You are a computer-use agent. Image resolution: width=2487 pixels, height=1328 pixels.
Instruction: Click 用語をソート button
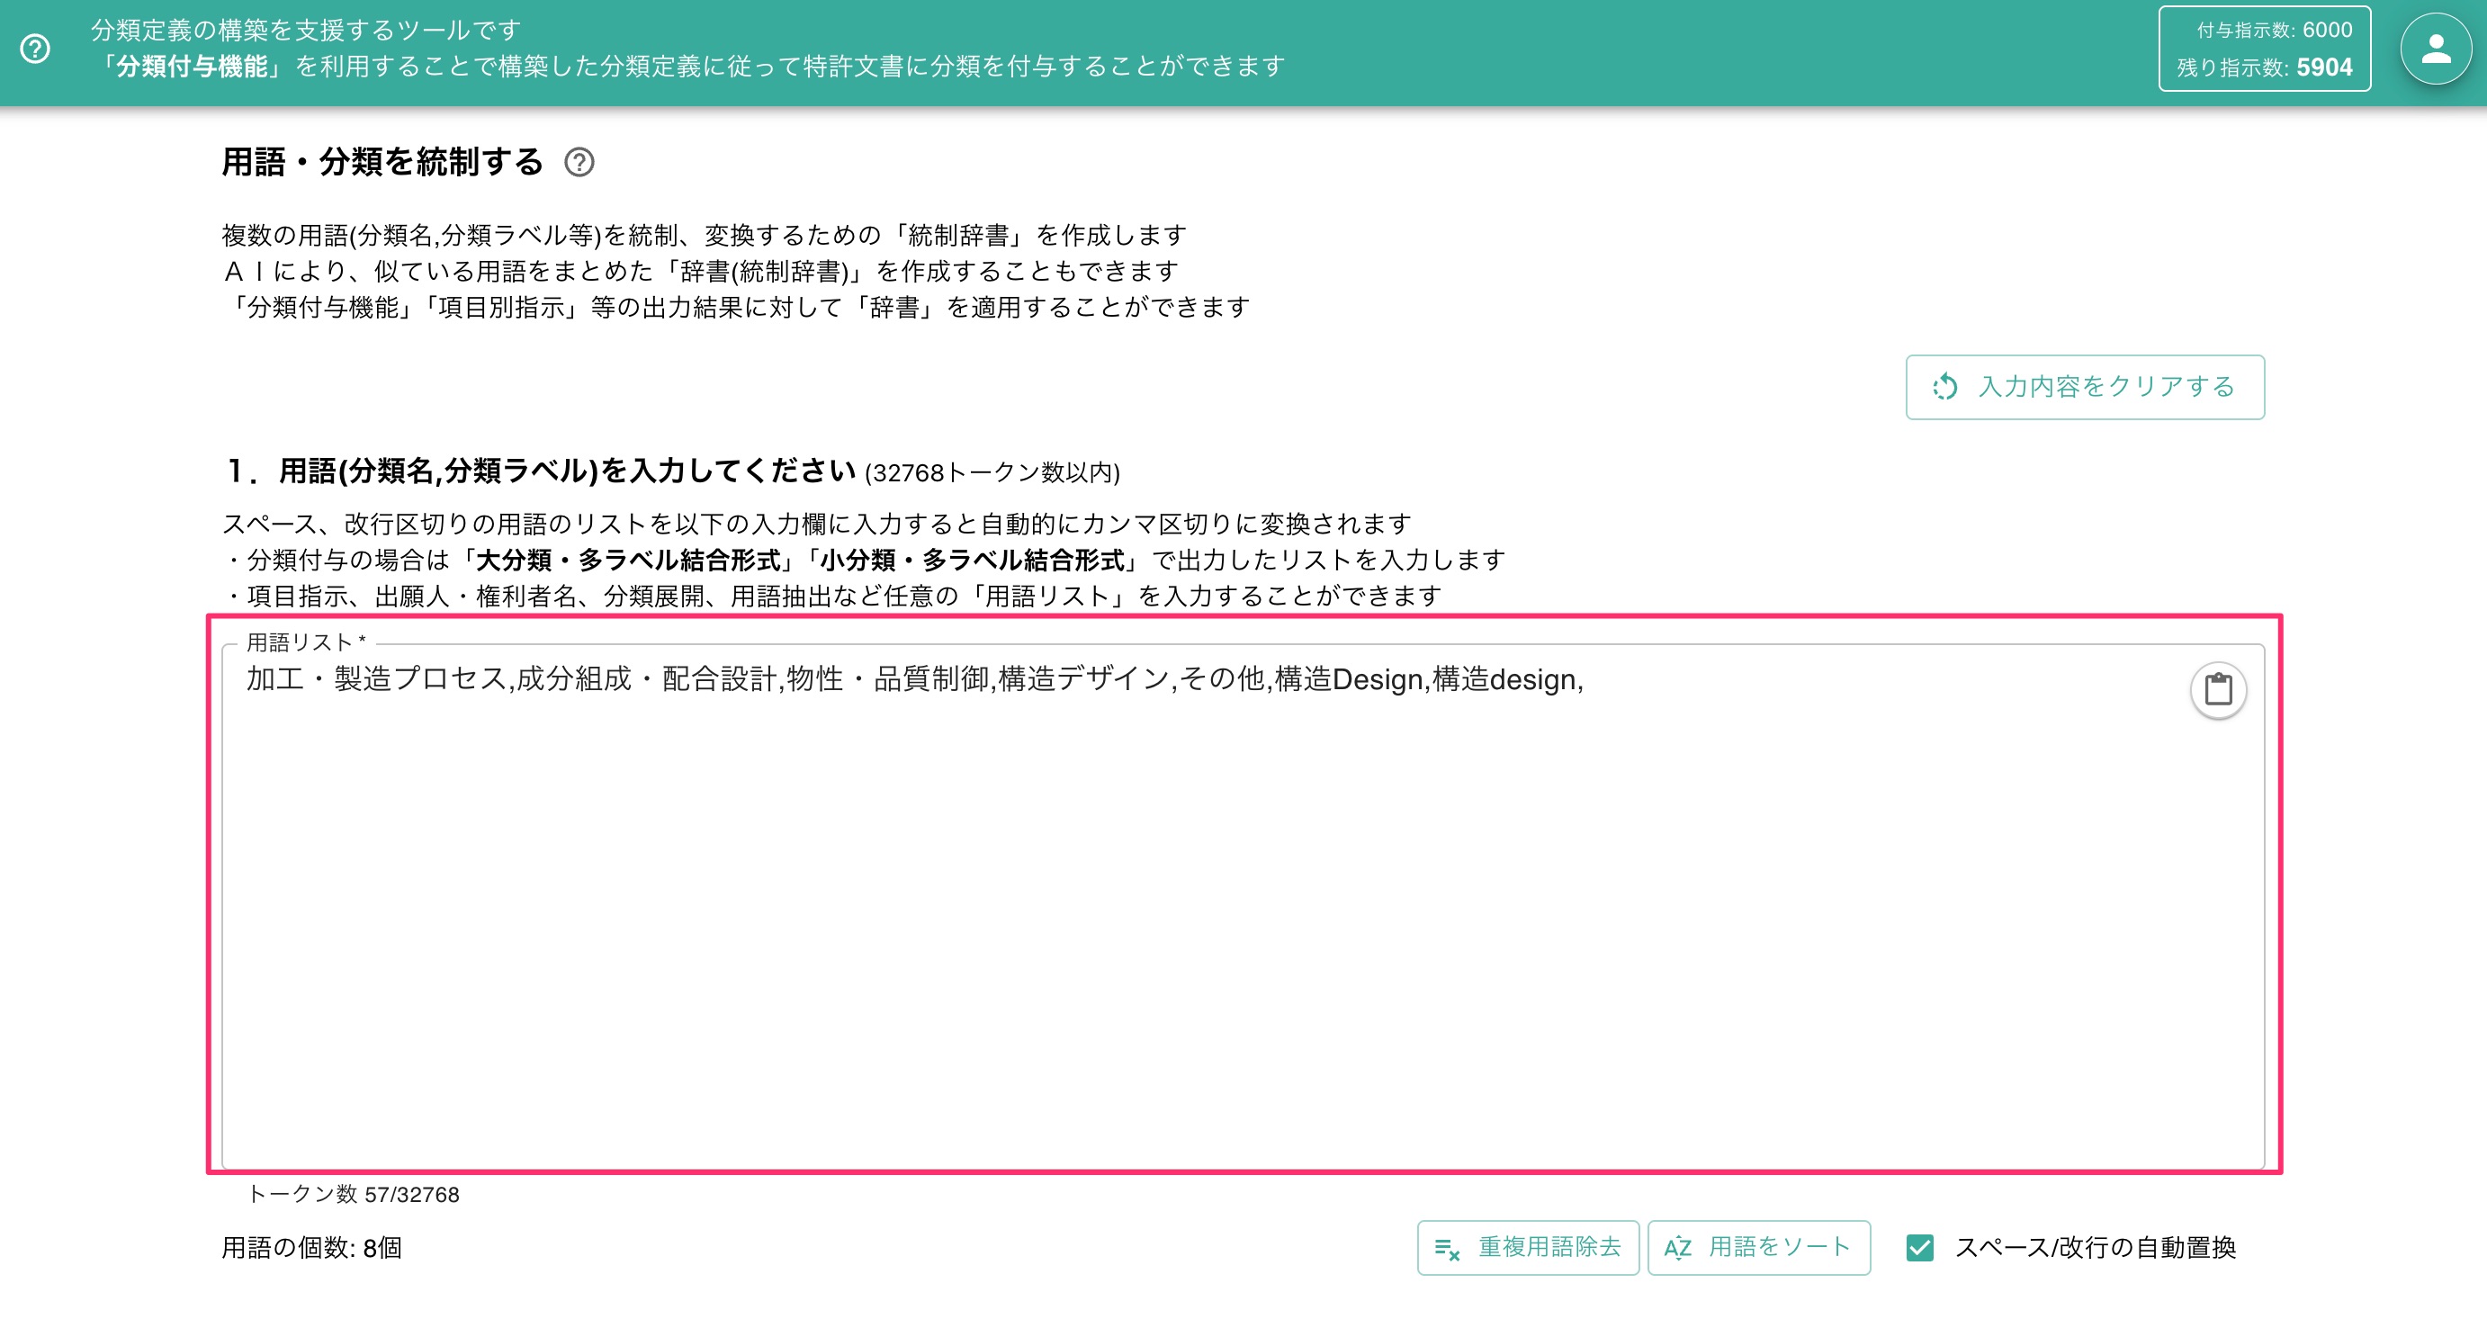click(1758, 1247)
